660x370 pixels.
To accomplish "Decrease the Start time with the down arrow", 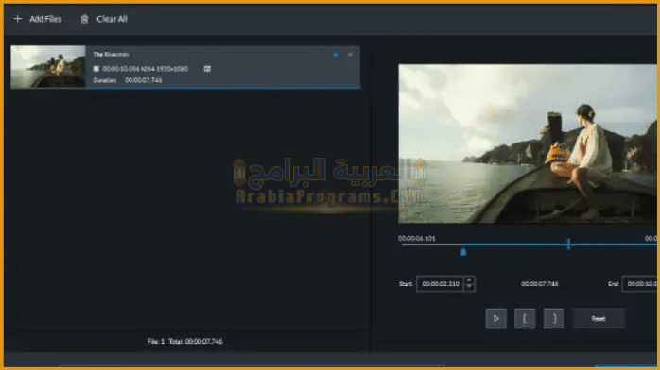I will 469,288.
